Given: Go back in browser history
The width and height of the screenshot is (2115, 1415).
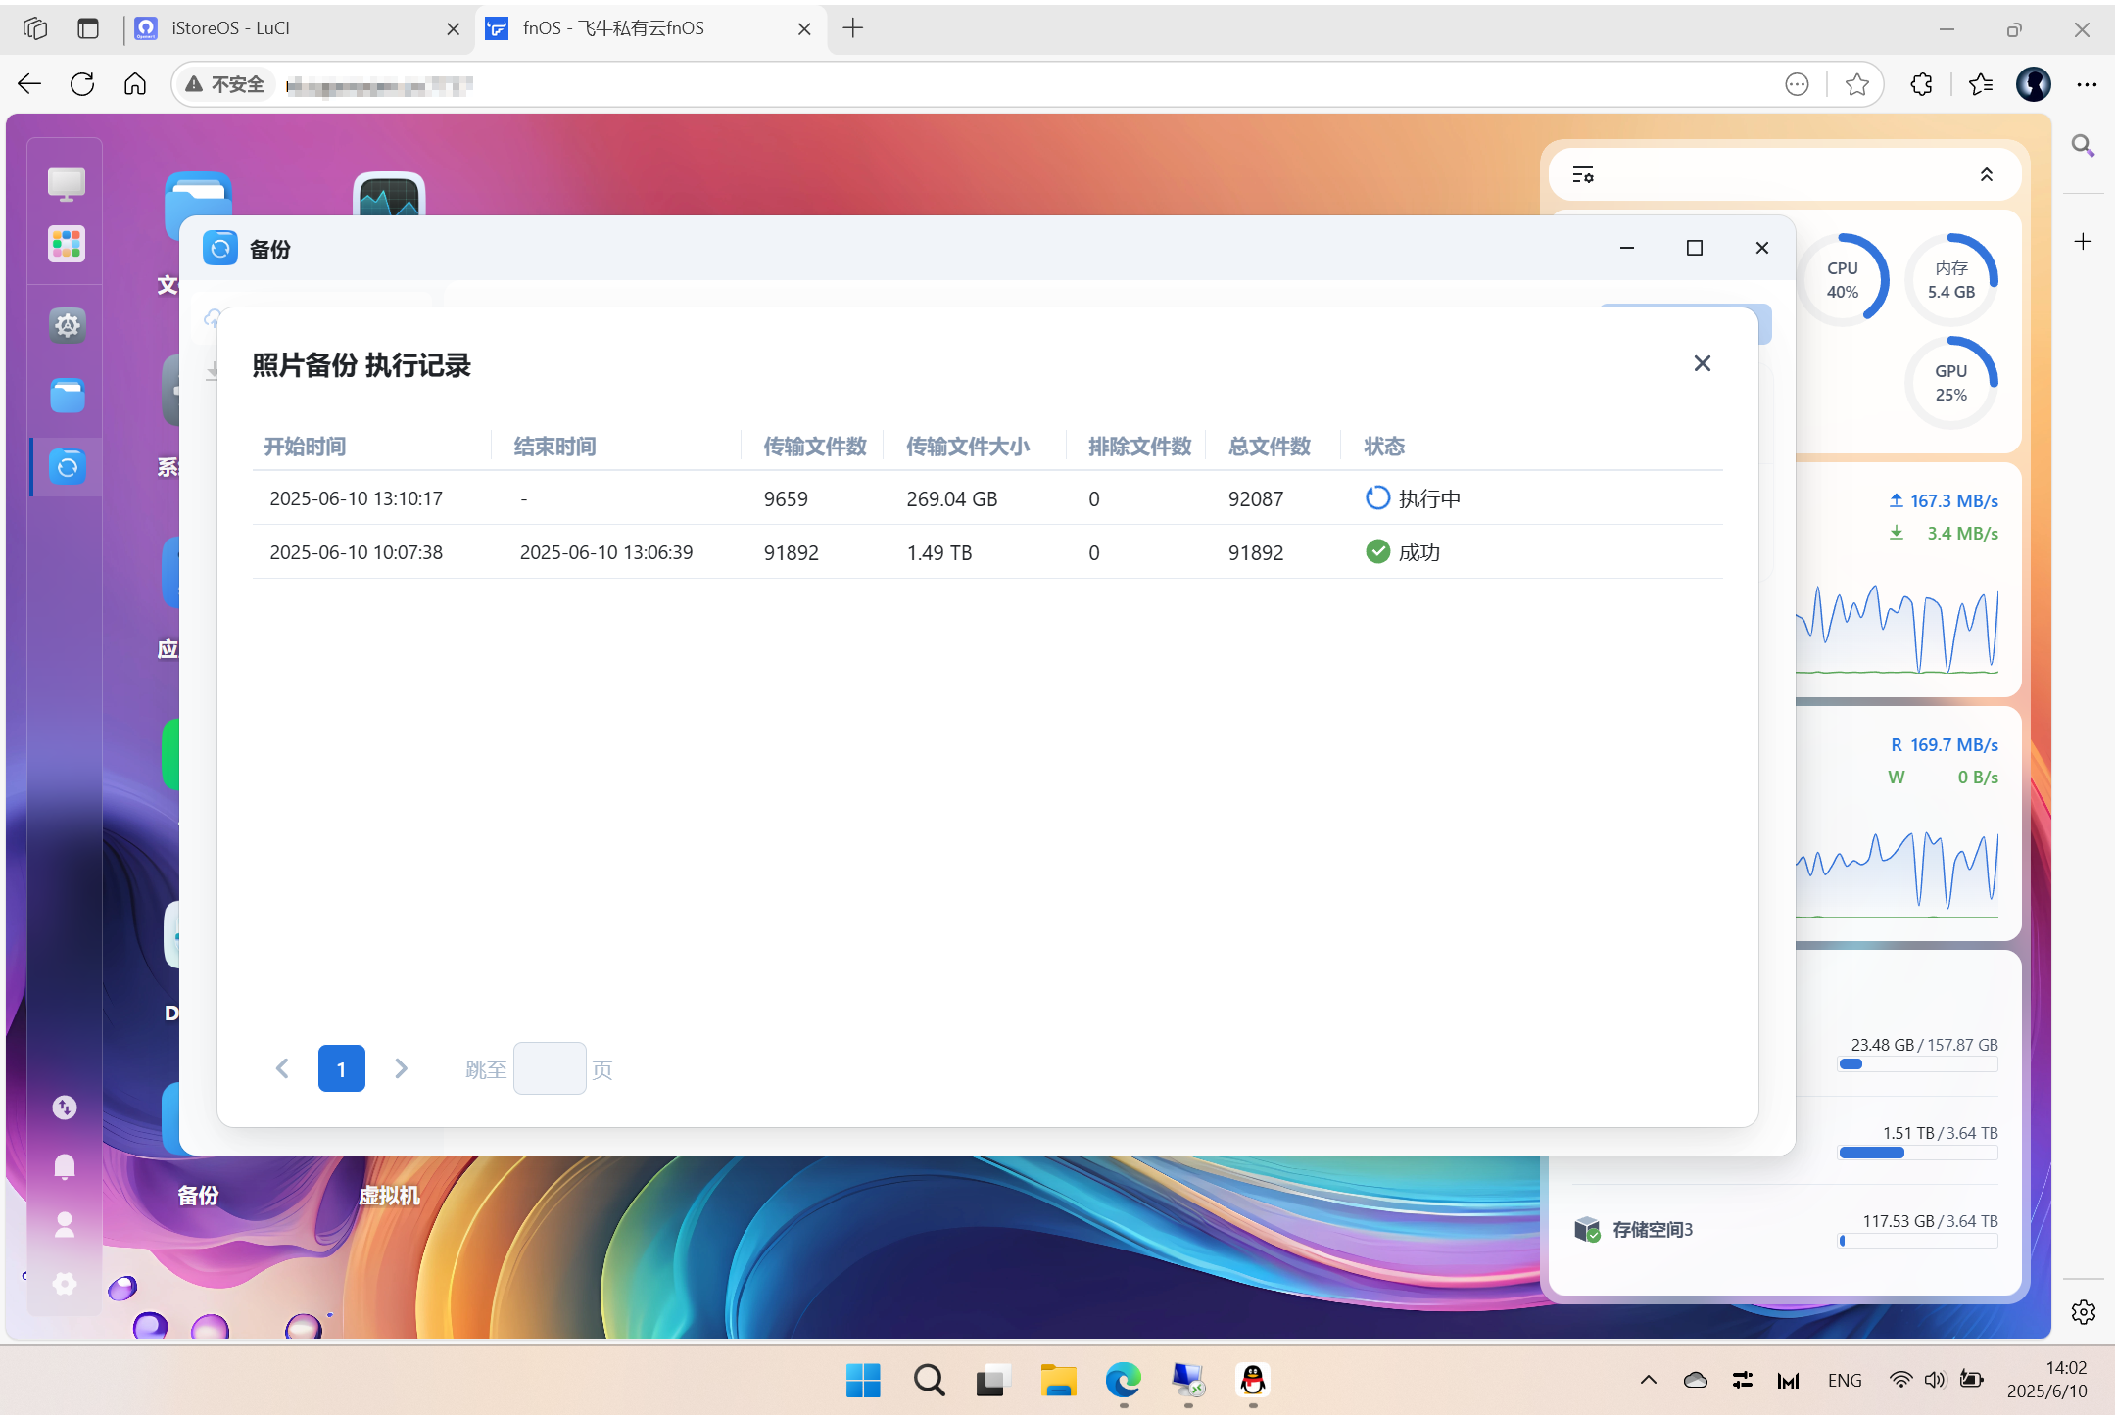Looking at the screenshot, I should point(29,84).
